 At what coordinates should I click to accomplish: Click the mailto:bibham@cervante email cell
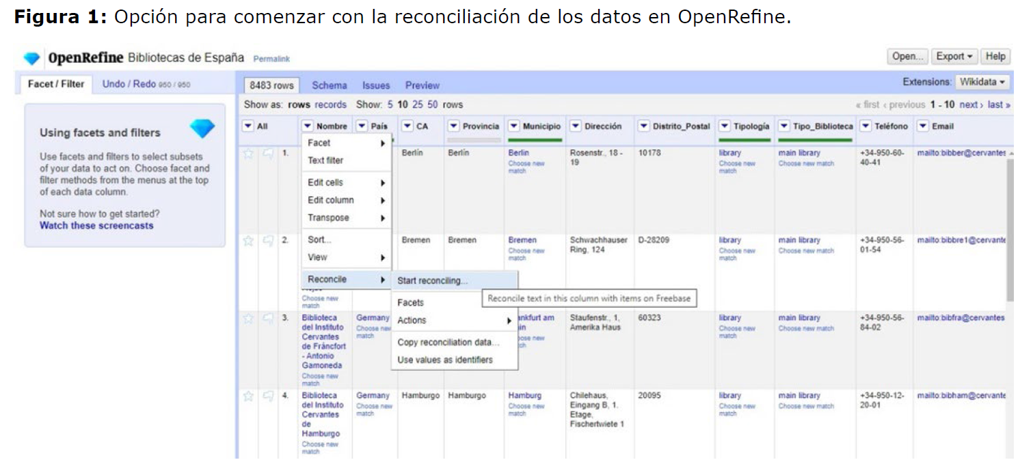pyautogui.click(x=961, y=396)
